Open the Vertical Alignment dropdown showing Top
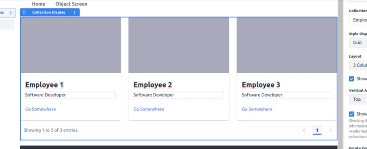 pyautogui.click(x=358, y=99)
